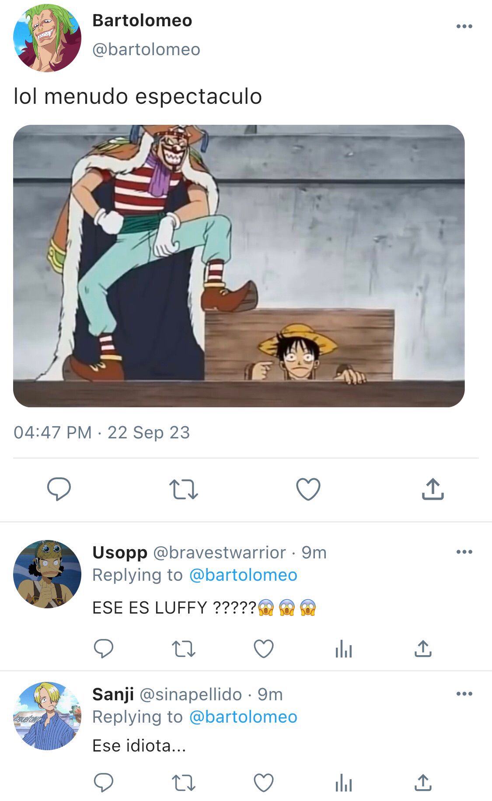Share Usopp's reply
This screenshot has width=492, height=801.
coord(423,649)
